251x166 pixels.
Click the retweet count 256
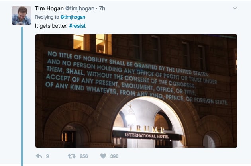click(x=84, y=156)
